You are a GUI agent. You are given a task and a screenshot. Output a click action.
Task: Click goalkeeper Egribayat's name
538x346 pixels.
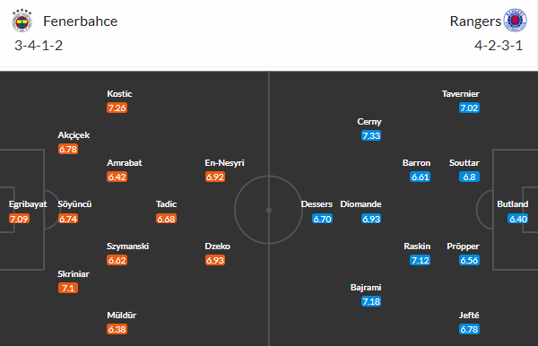(28, 204)
